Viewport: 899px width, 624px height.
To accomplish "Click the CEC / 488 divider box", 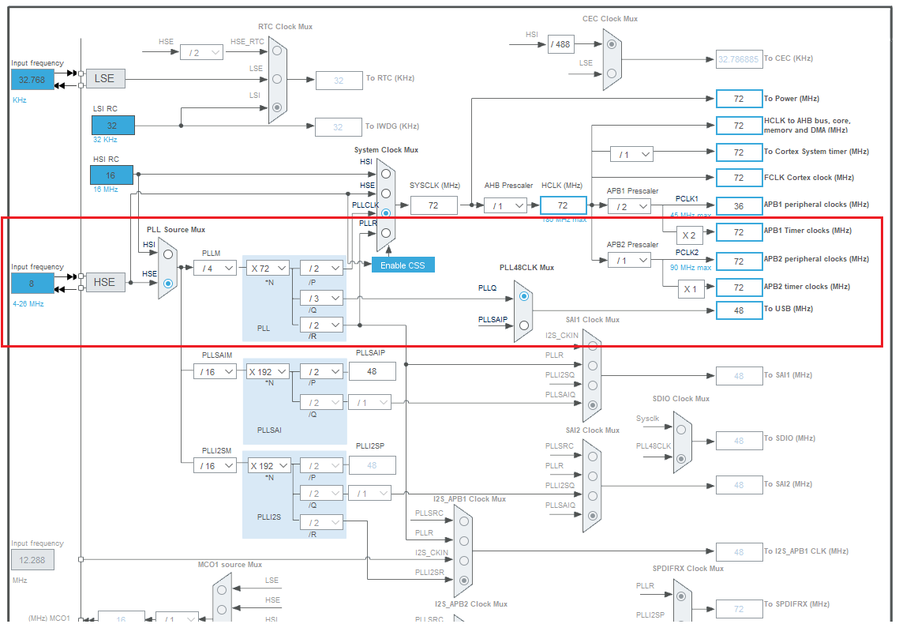I will pyautogui.click(x=560, y=44).
